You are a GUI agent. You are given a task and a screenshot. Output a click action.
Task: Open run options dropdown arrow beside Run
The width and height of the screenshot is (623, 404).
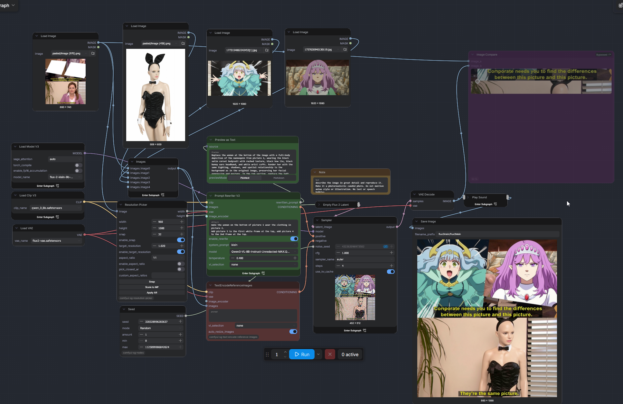tap(318, 354)
